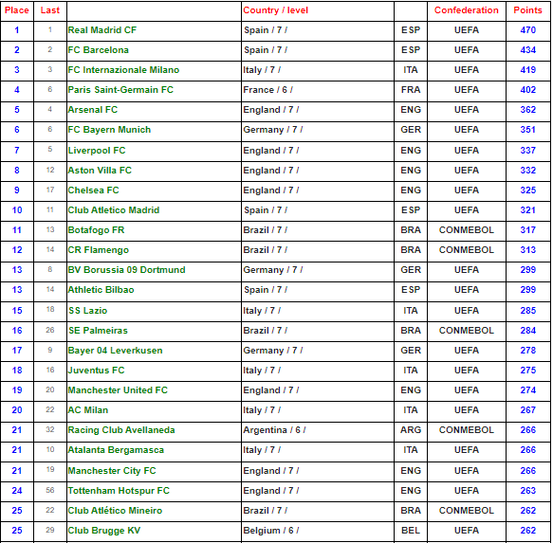
Task: Click the Confederation column header
Action: (467, 10)
